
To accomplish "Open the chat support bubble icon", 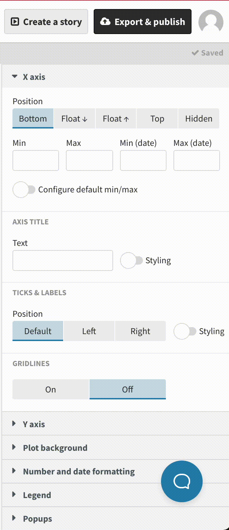I will (x=182, y=481).
